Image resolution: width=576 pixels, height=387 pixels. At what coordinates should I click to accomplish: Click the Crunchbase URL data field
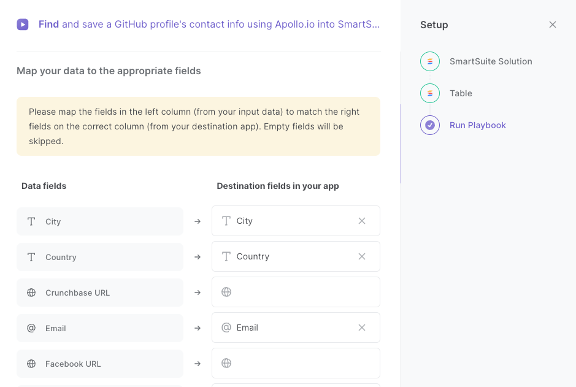tap(100, 293)
